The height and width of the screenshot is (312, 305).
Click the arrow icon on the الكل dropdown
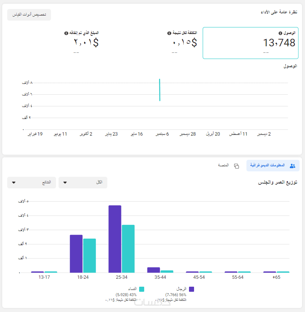pyautogui.click(x=65, y=183)
